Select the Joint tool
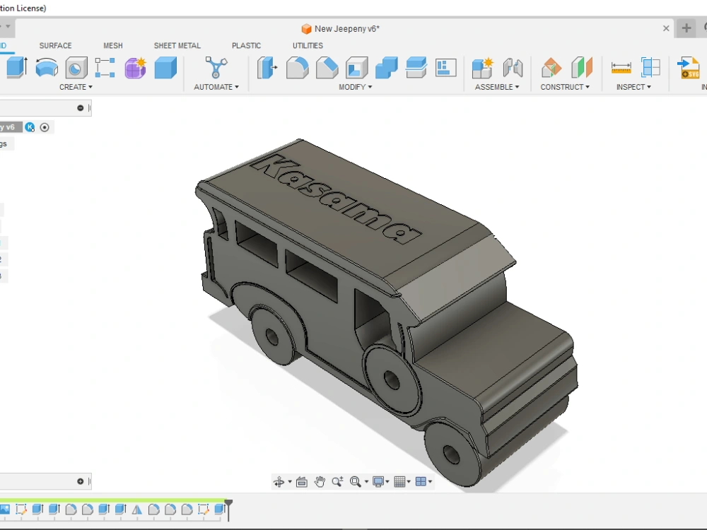The height and width of the screenshot is (530, 707). click(x=513, y=68)
